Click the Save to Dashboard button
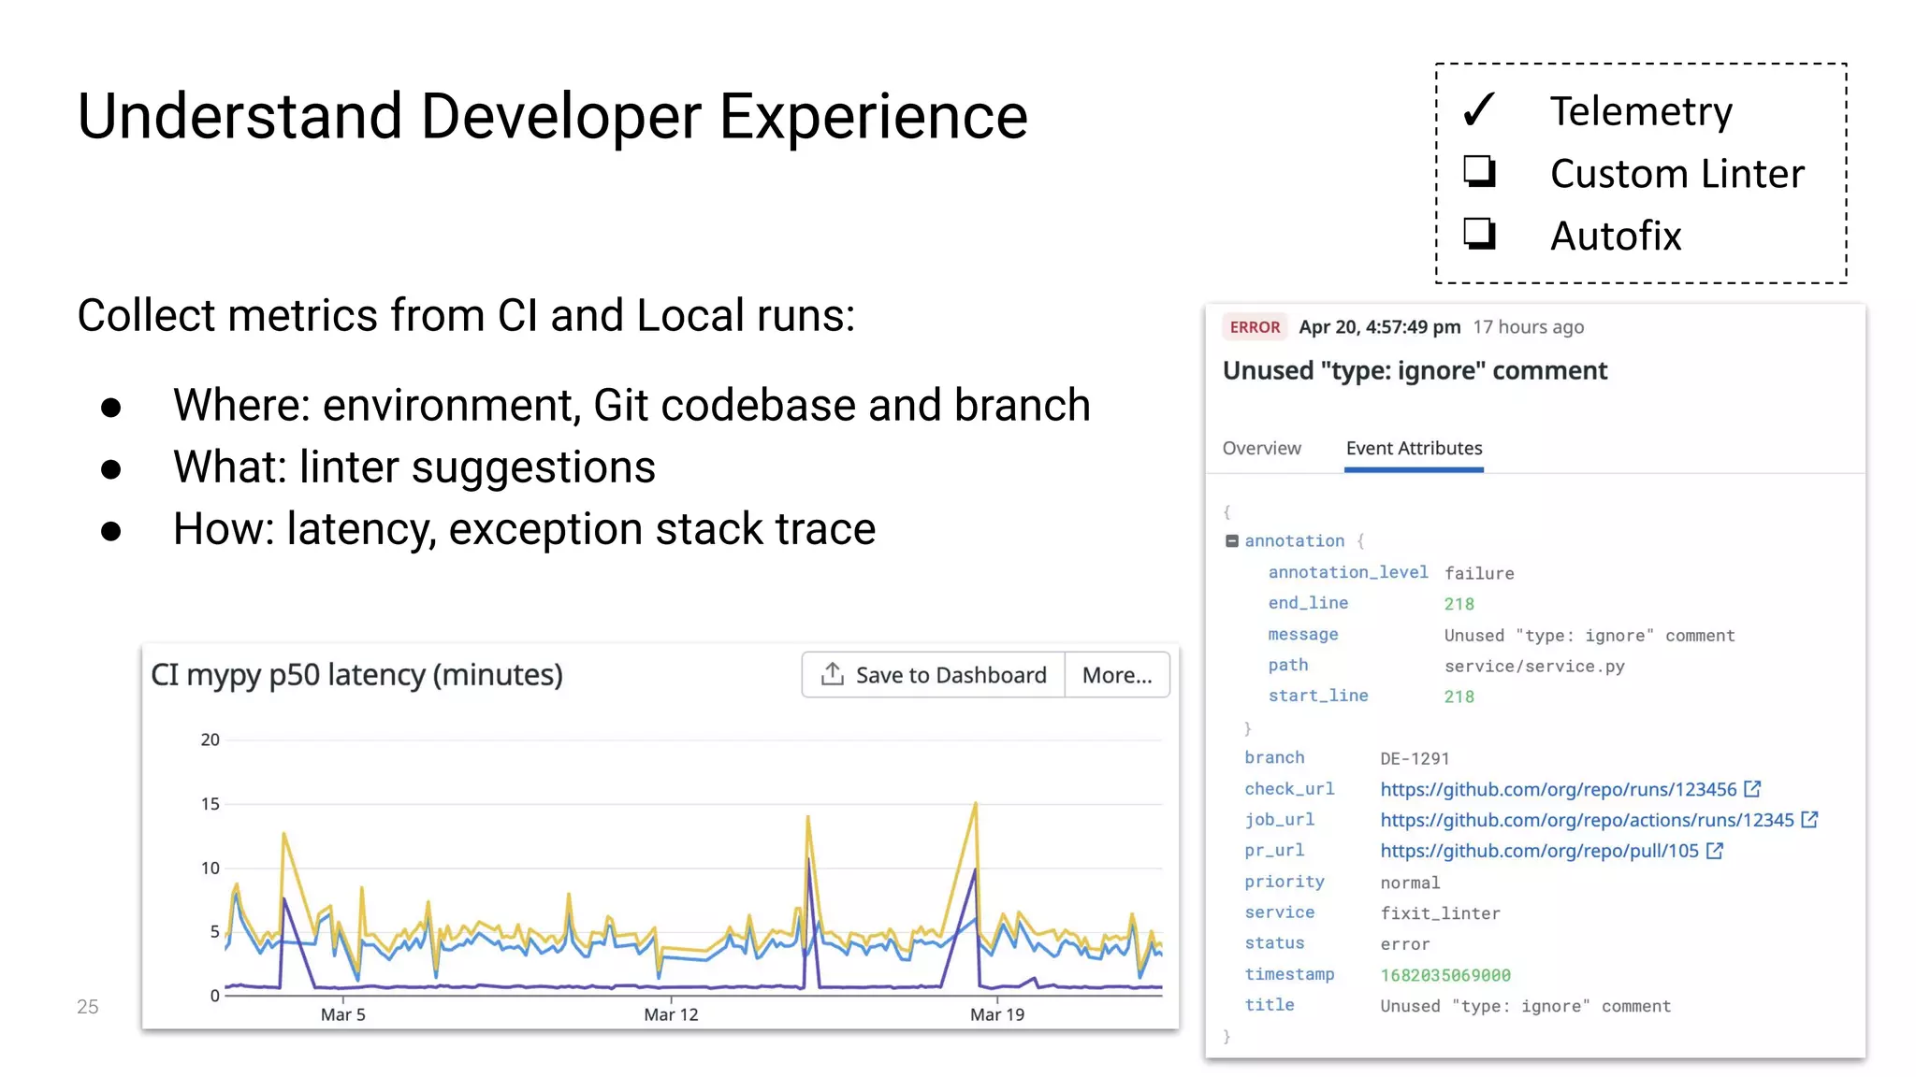The image size is (1916, 1077). click(933, 674)
